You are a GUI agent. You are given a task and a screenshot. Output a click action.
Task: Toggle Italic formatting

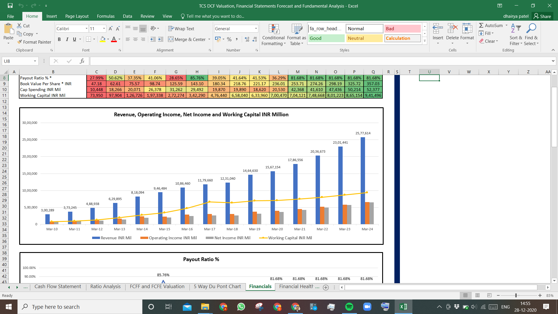click(x=67, y=39)
